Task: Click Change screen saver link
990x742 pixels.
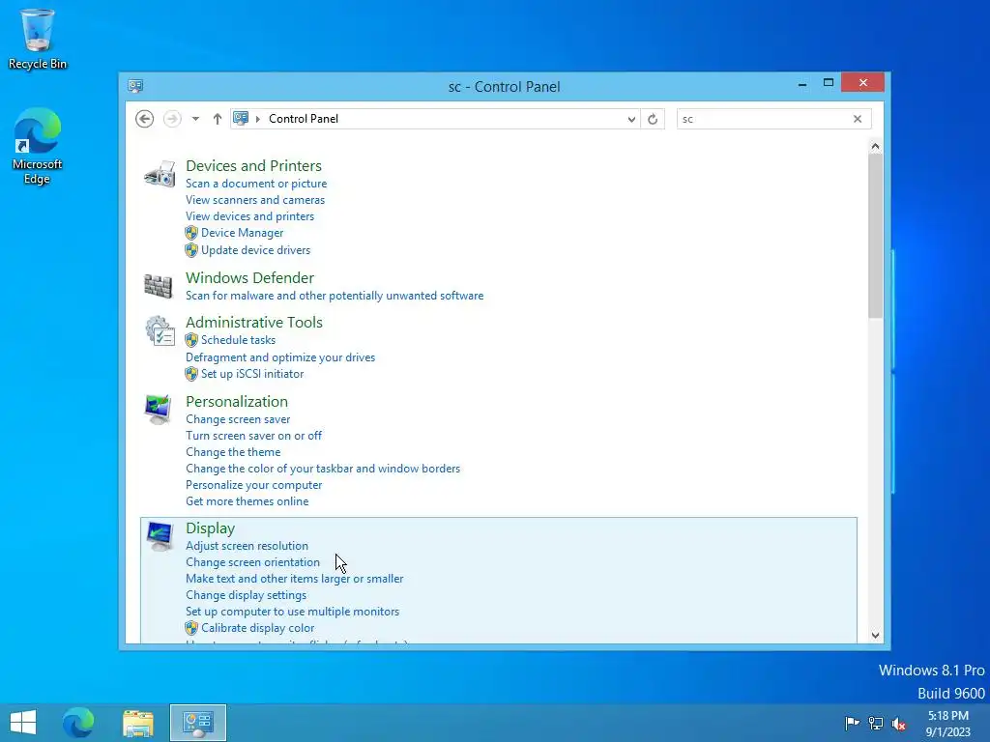Action: click(238, 419)
